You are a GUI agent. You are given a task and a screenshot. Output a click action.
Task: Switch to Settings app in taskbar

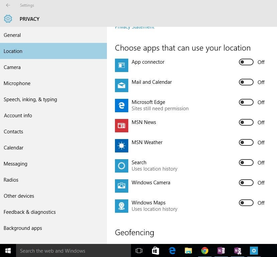254,251
